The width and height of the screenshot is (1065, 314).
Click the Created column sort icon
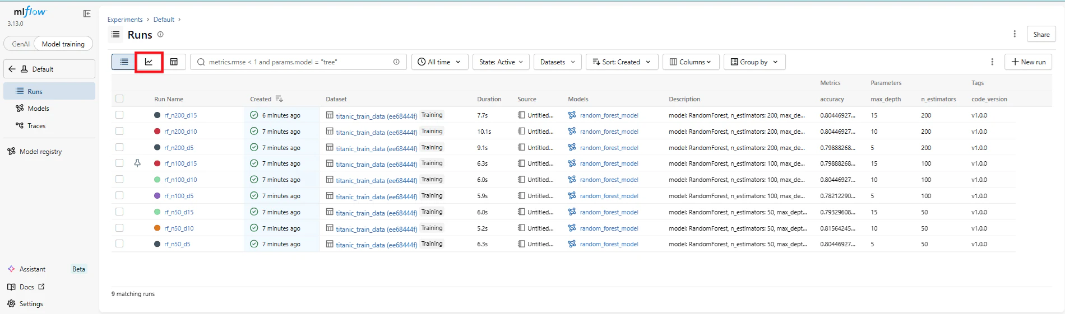[279, 99]
